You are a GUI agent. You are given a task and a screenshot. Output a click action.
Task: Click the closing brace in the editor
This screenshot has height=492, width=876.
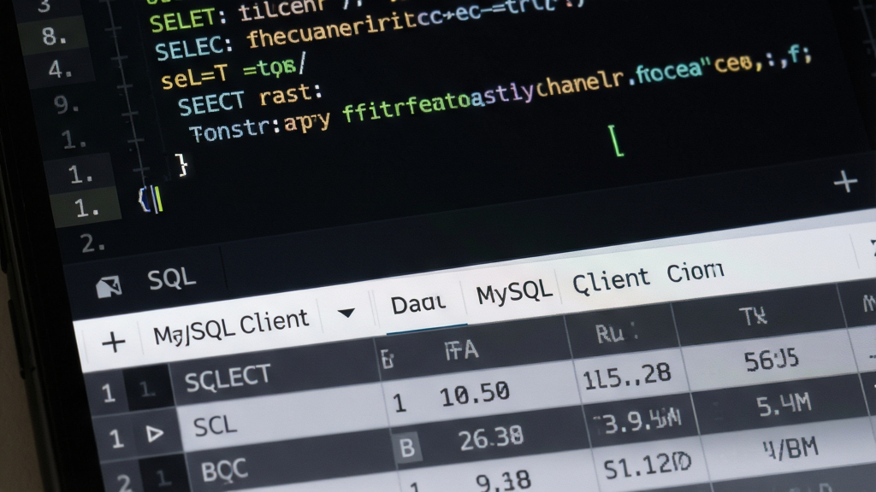point(181,165)
